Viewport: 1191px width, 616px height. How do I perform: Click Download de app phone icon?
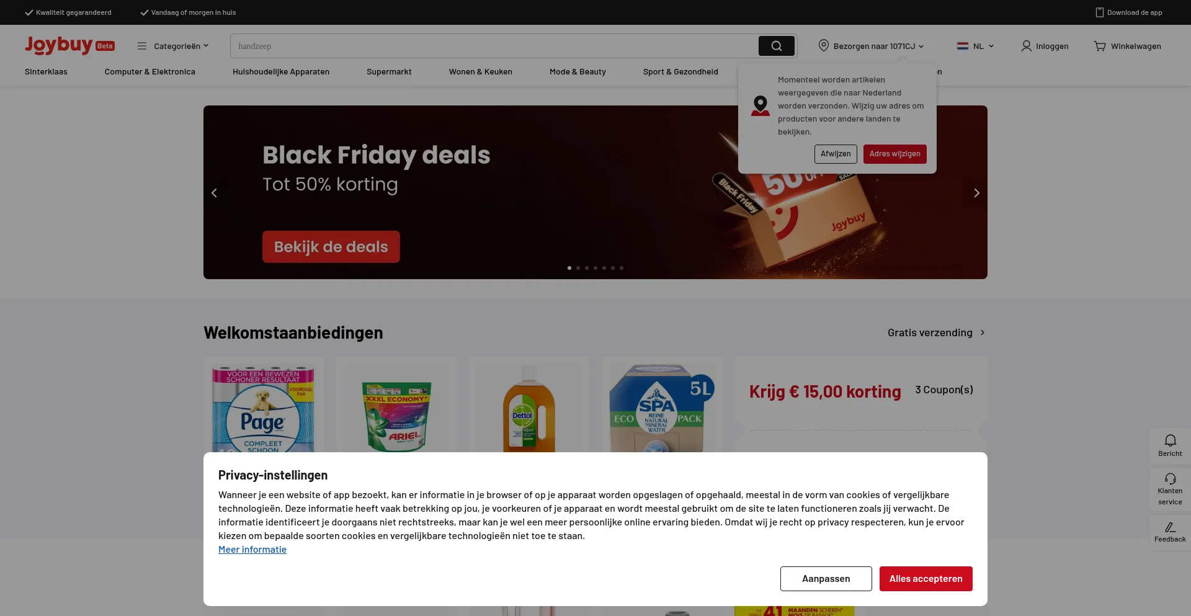pyautogui.click(x=1099, y=12)
